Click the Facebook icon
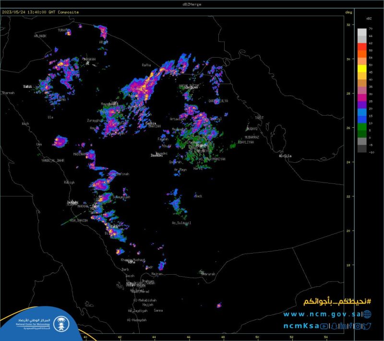The width and height of the screenshot is (384, 341). (351, 327)
